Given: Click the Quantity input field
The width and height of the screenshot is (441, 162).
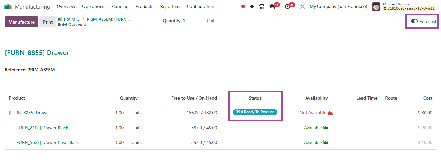Looking at the screenshot, I should pyautogui.click(x=194, y=21).
